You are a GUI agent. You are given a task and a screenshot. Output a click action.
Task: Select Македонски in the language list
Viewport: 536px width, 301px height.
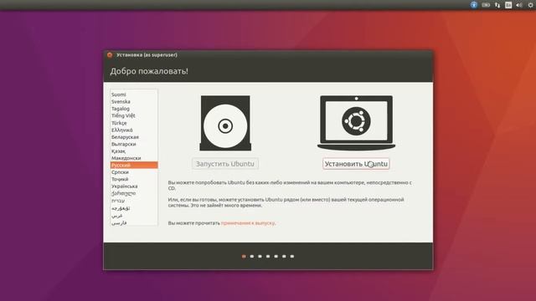tap(134, 158)
